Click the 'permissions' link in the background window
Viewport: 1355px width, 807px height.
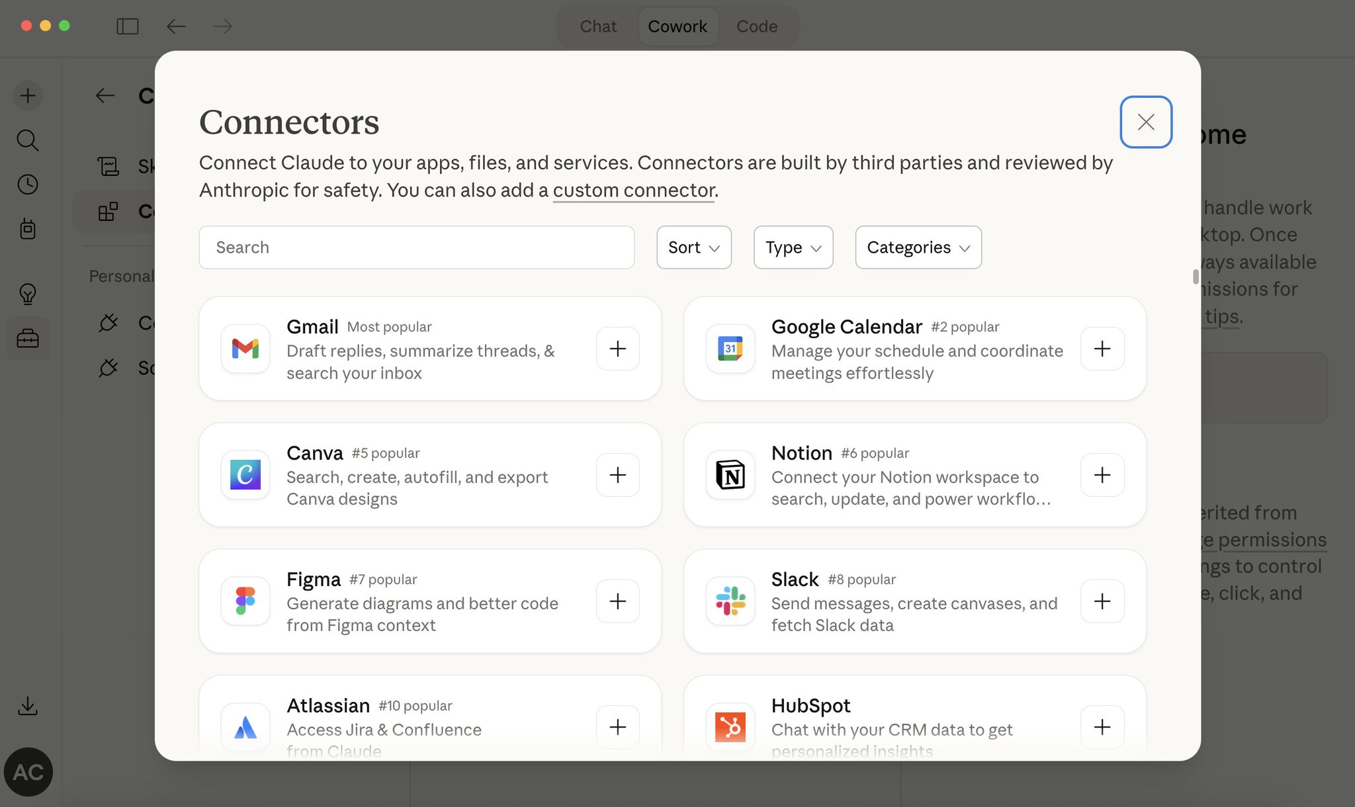tap(1272, 540)
